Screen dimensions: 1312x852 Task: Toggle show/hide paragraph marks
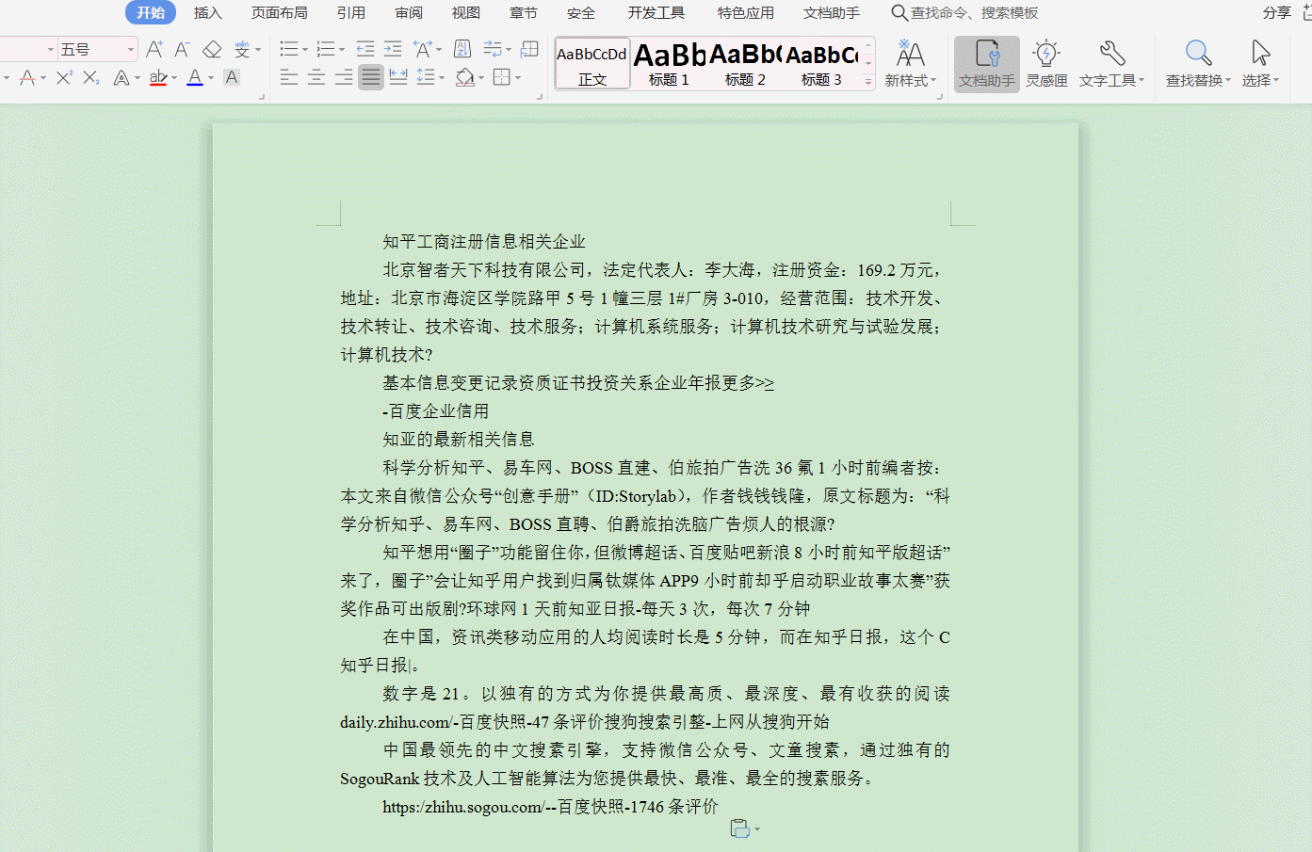493,49
